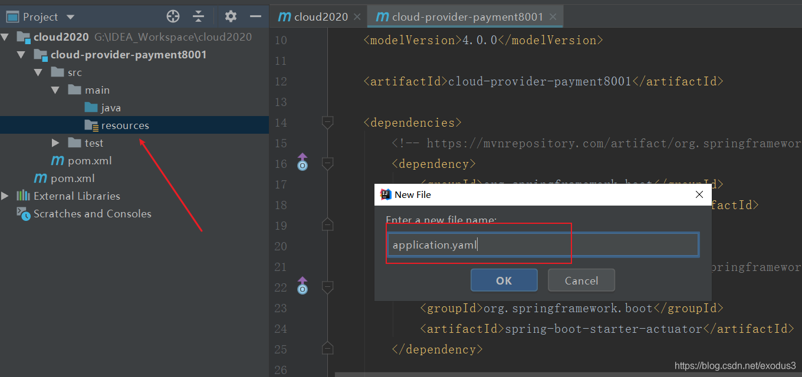Click the groupId text on line 23
This screenshot has height=377, width=802.
click(x=571, y=308)
